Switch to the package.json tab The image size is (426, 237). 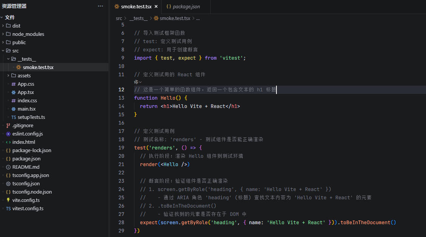point(186,6)
